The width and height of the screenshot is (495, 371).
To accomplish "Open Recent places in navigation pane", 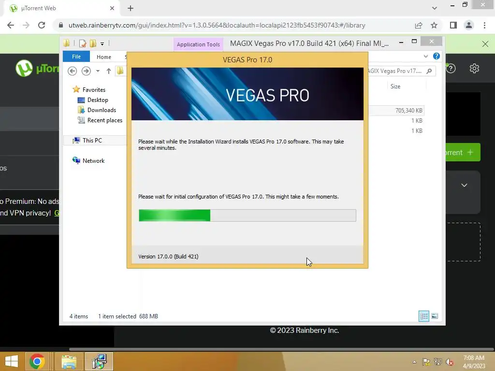I will 104,120.
